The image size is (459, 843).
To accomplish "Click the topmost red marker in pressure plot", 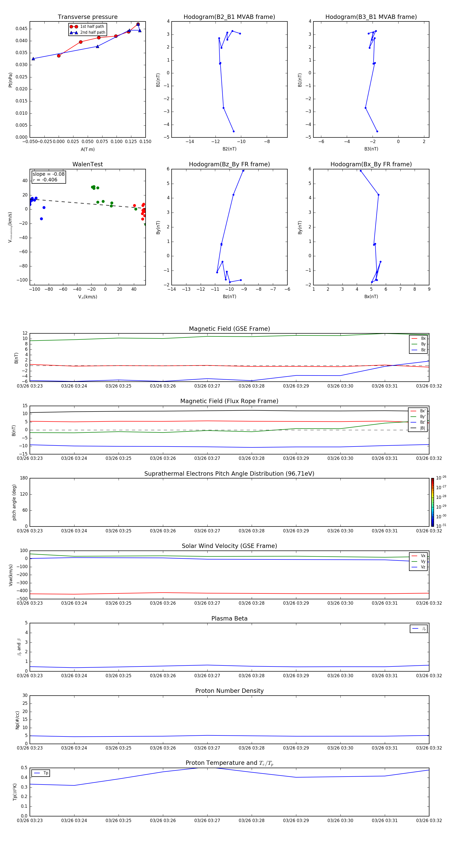I will click(138, 24).
